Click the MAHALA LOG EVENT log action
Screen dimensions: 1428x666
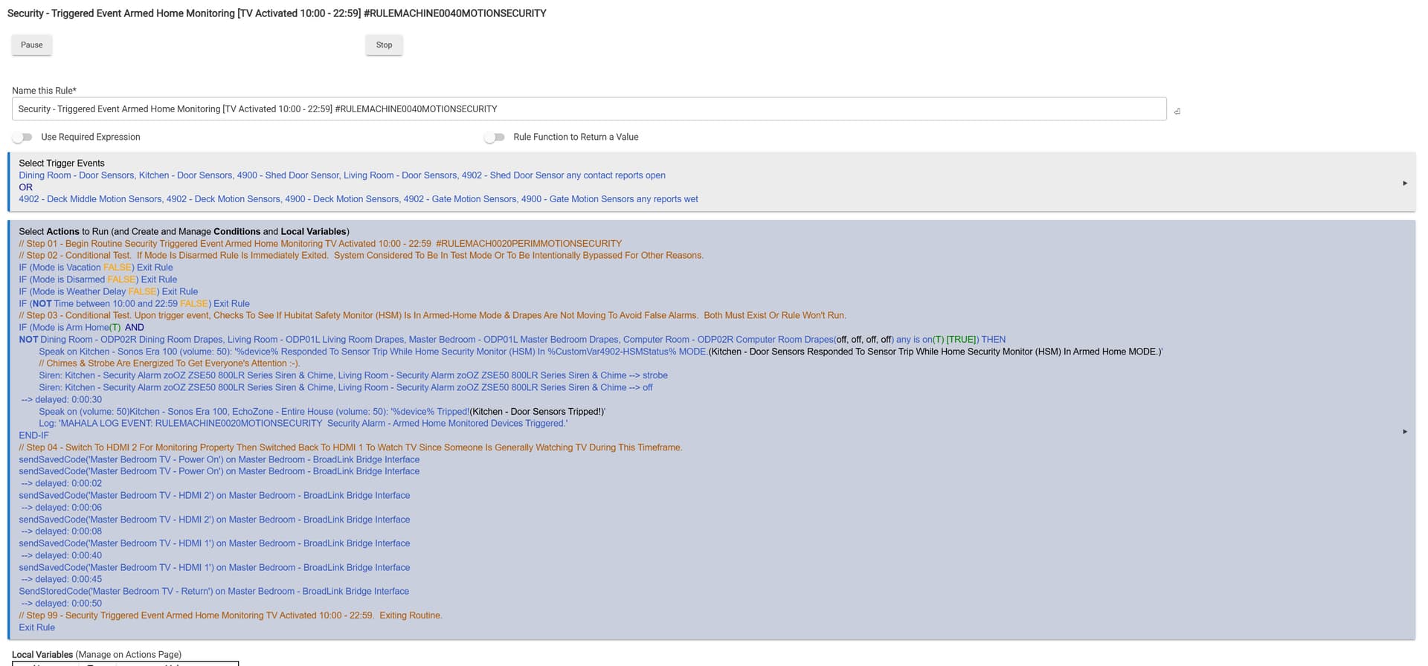pyautogui.click(x=303, y=423)
